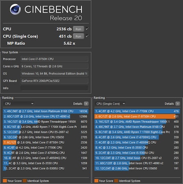Select highlighted i7-9750H row in CPU ranking

pos(46,142)
